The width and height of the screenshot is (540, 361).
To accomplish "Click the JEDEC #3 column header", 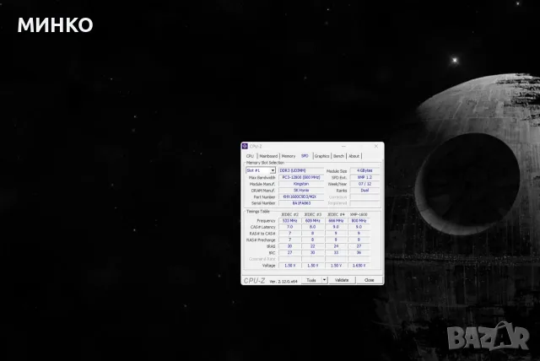I will click(x=313, y=214).
